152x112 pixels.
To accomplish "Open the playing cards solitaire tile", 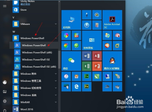I will click(117, 35).
